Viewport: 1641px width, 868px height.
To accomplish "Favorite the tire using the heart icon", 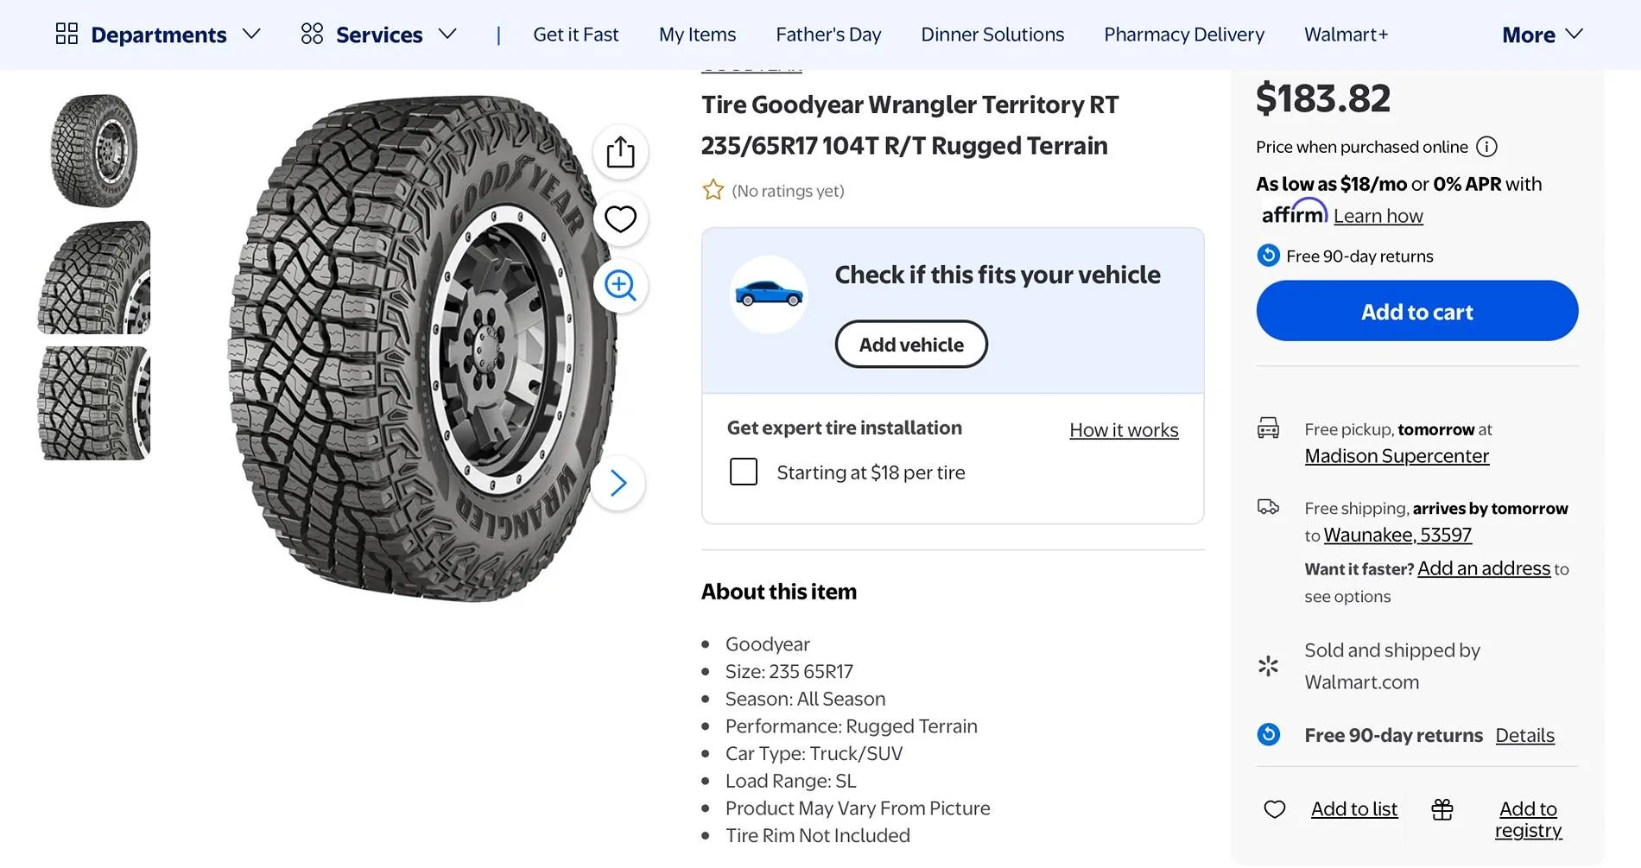I will click(x=619, y=219).
